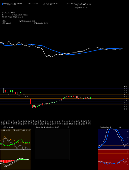Click the 'CL: 72.95' closing price label

(x=47, y=5)
